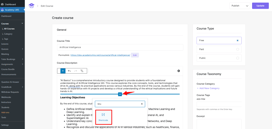The image size is (272, 129).
Task: Click the undo arrow in editor toolbar
Action: pos(69,71)
